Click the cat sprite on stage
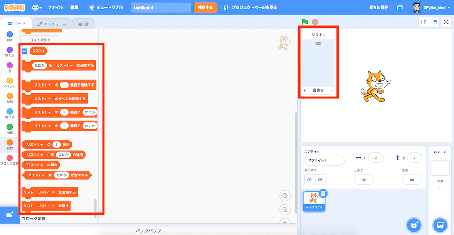The width and height of the screenshot is (454, 235). pos(376,86)
